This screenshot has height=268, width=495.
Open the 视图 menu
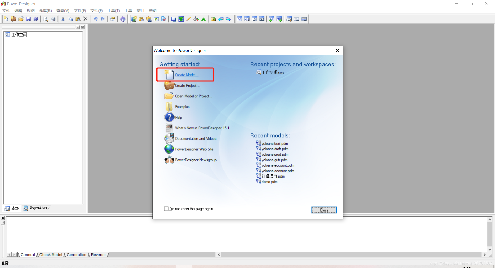(30, 11)
